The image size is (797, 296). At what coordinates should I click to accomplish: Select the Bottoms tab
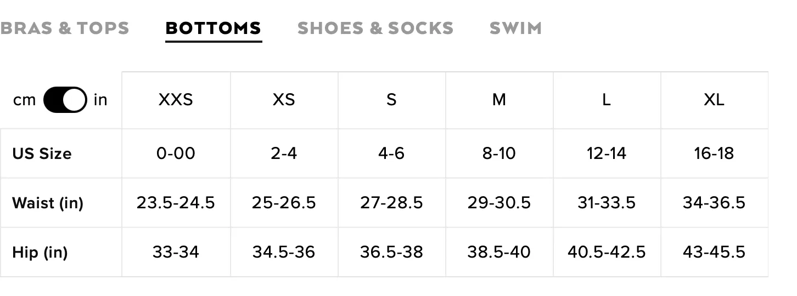pyautogui.click(x=214, y=29)
